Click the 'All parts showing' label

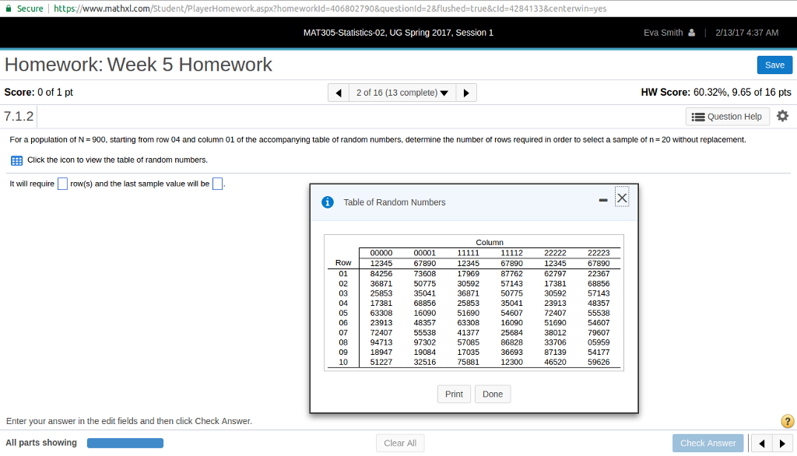tap(41, 443)
